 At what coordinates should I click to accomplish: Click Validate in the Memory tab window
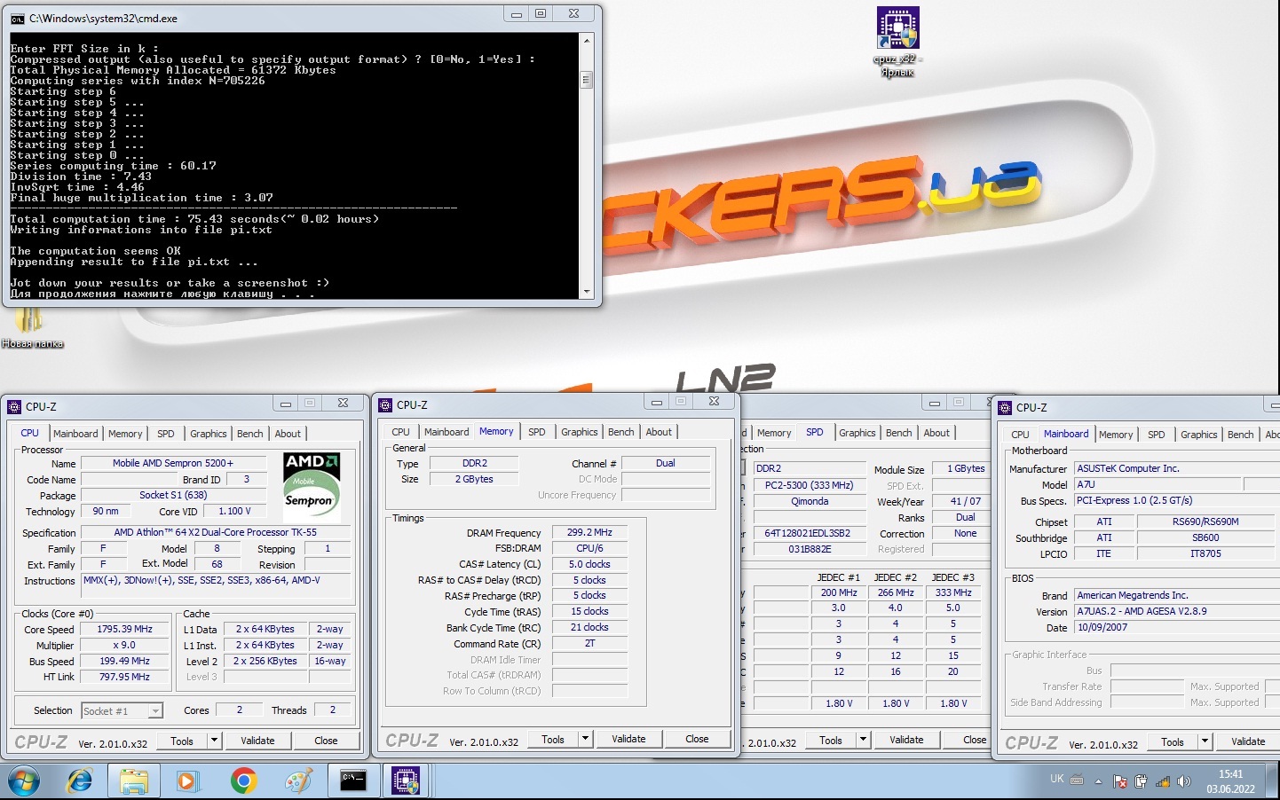coord(628,739)
